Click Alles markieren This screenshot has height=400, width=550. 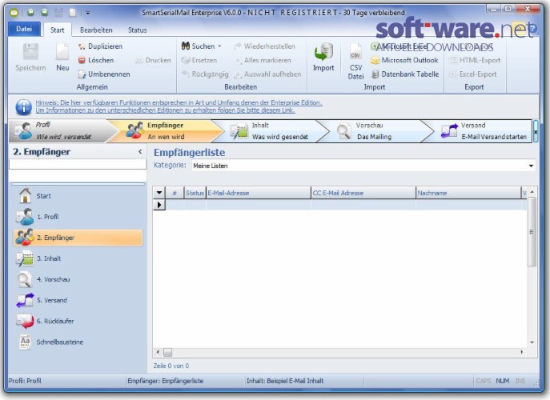pos(263,60)
